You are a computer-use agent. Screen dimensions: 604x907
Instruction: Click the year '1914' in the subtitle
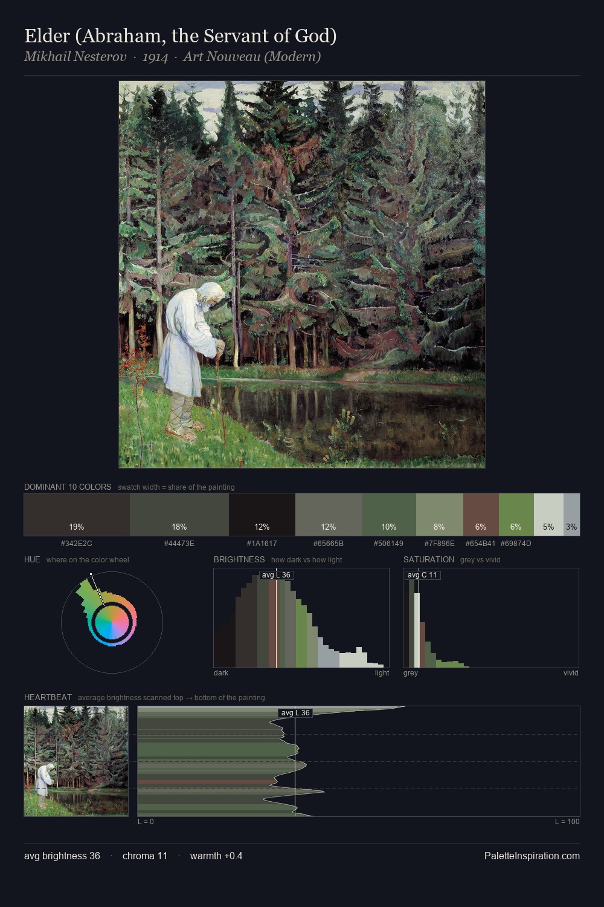click(155, 57)
